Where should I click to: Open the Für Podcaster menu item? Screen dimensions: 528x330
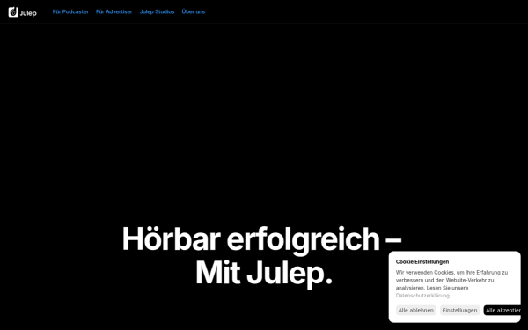click(x=70, y=11)
